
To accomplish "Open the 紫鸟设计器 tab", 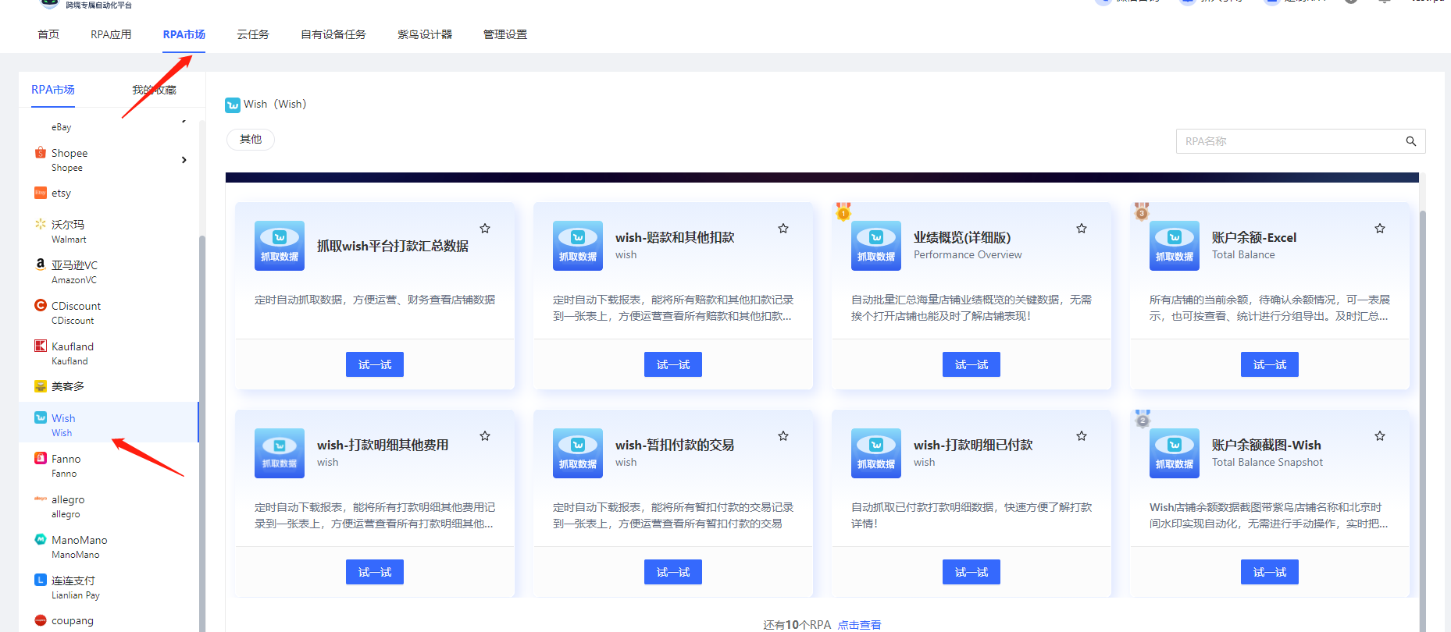I will pyautogui.click(x=425, y=34).
